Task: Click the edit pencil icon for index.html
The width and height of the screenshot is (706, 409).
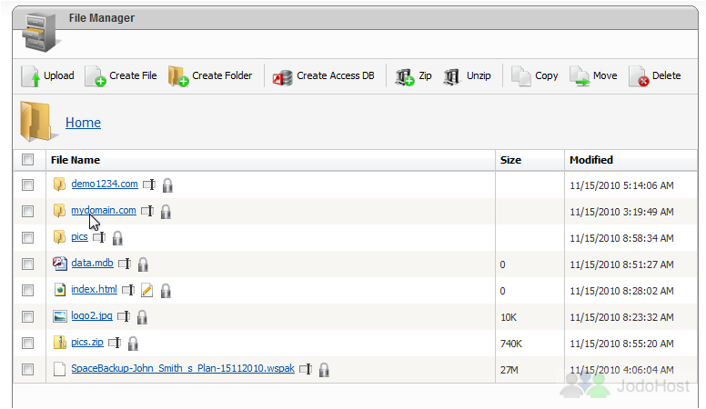Action: coord(146,291)
